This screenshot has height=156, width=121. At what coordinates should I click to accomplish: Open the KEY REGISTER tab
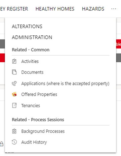(x=14, y=9)
